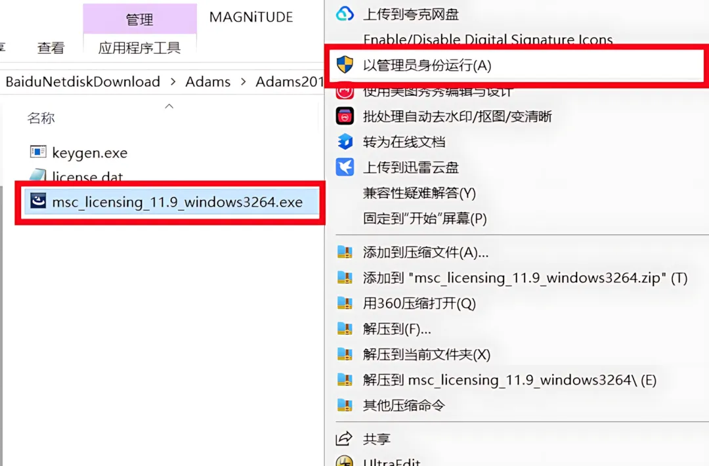Image resolution: width=709 pixels, height=466 pixels.
Task: Click the Quark cloud upload icon
Action: click(x=345, y=14)
